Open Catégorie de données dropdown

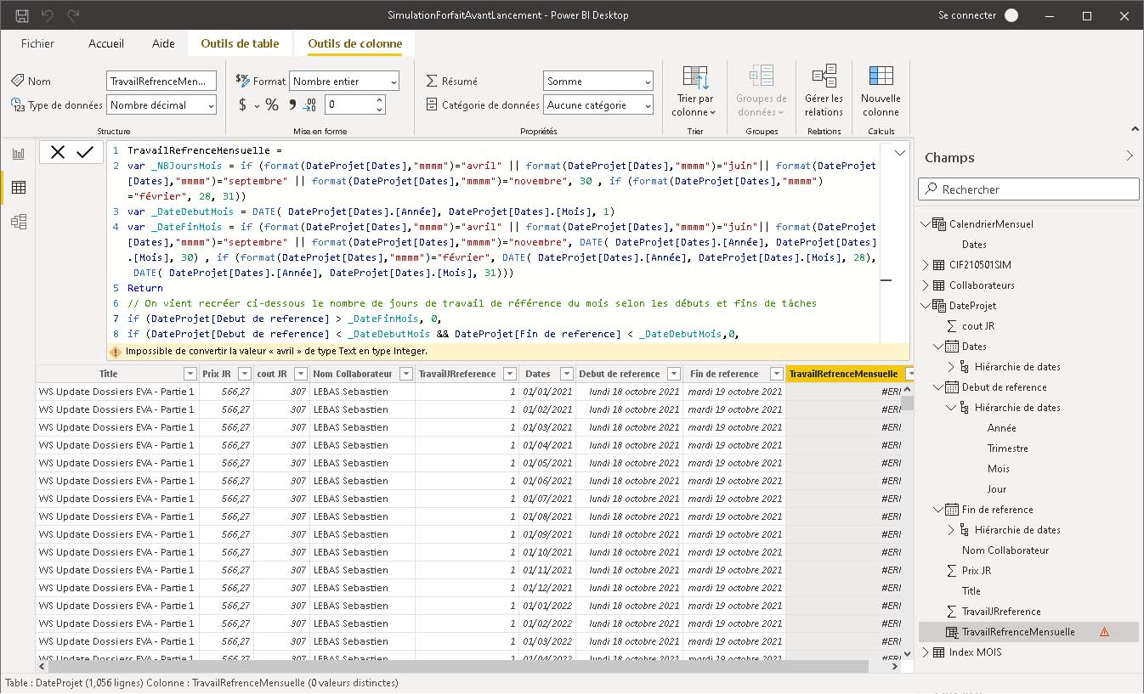pos(598,104)
